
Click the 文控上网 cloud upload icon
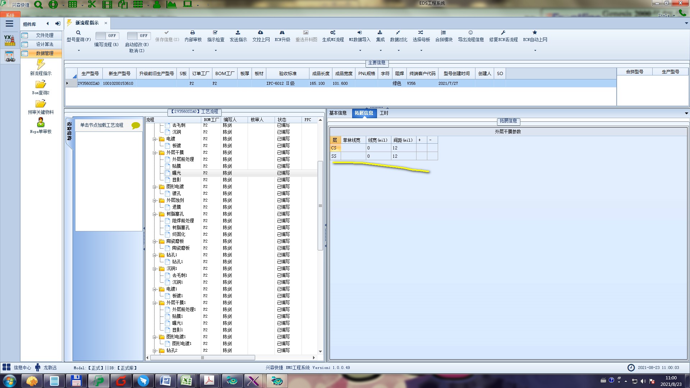coord(261,33)
